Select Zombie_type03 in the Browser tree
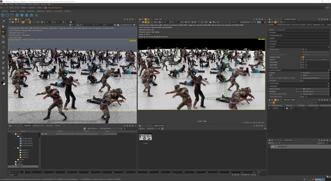The width and height of the screenshot is (331, 181). pos(27,143)
